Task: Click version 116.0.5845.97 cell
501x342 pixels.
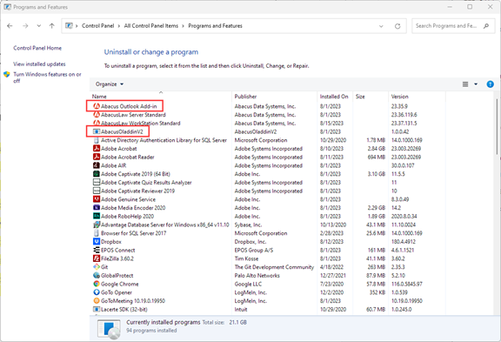Action: [407, 284]
